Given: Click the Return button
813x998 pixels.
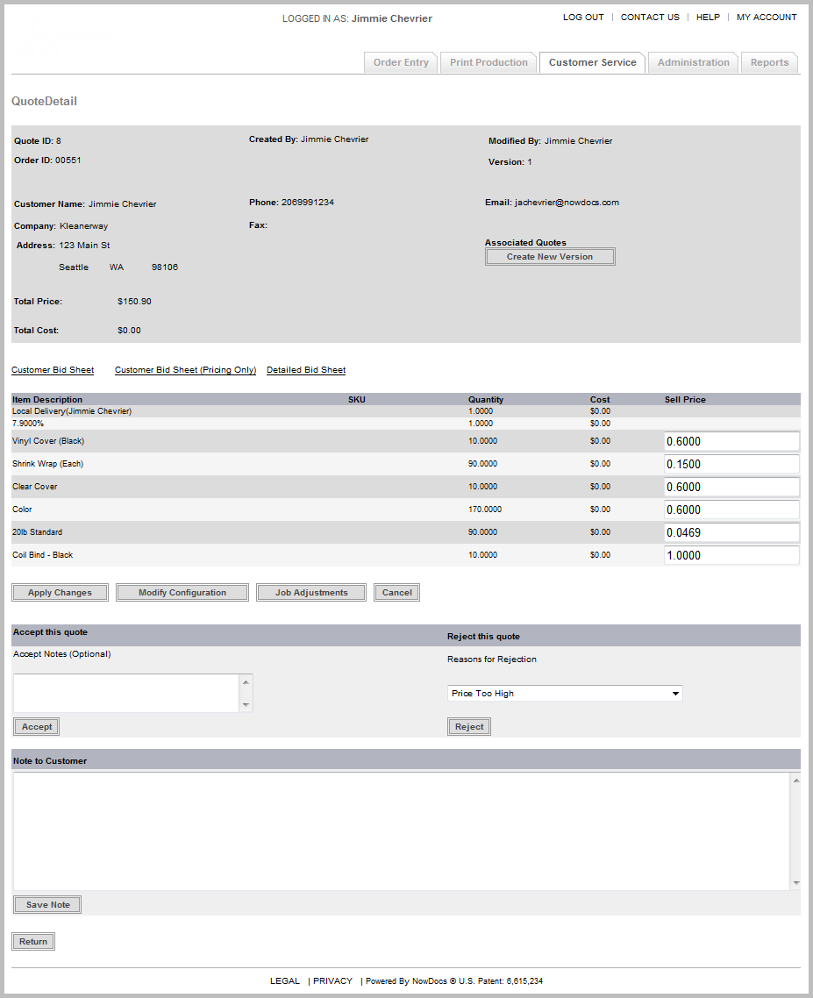Looking at the screenshot, I should tap(33, 941).
